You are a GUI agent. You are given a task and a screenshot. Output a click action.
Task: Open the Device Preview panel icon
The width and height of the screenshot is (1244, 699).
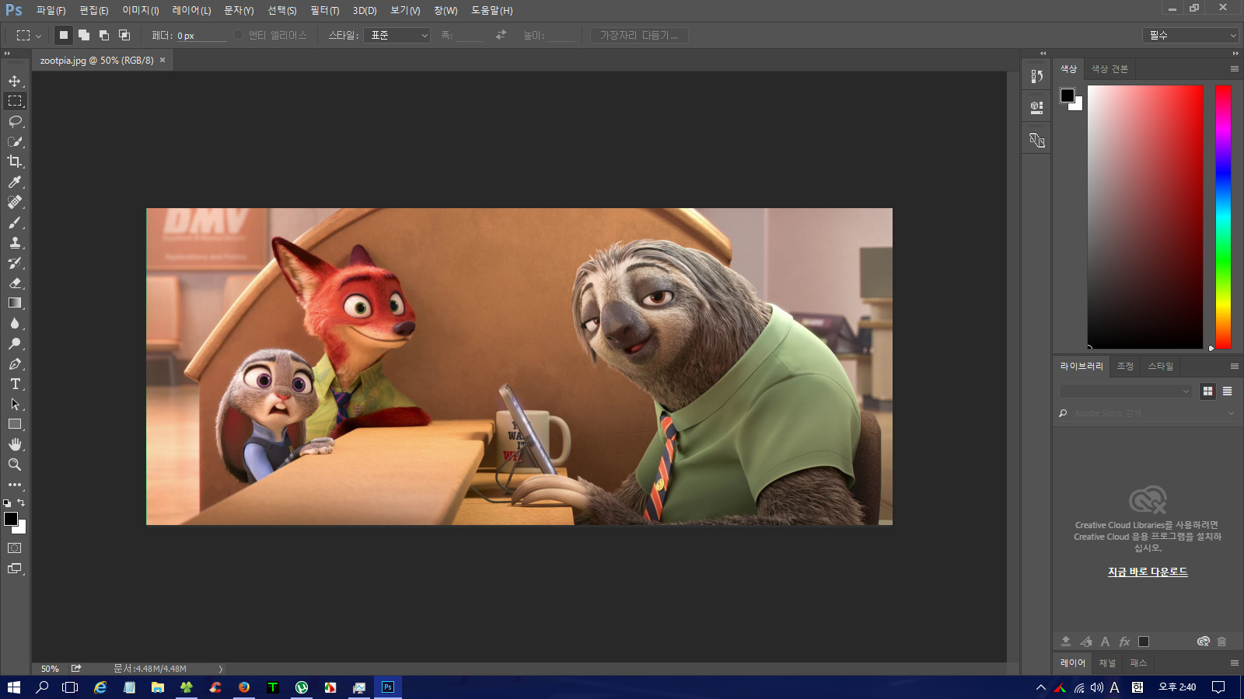[1036, 141]
